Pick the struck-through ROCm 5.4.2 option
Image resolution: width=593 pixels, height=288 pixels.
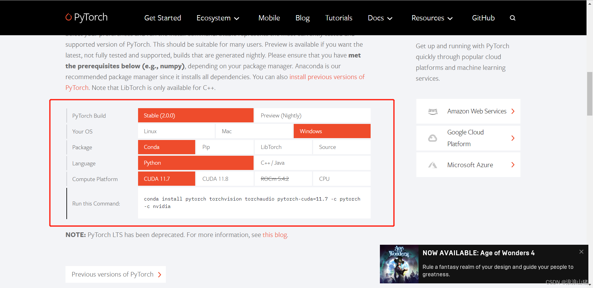283,179
